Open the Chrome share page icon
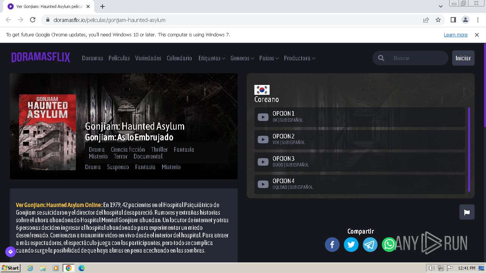 tap(426, 20)
